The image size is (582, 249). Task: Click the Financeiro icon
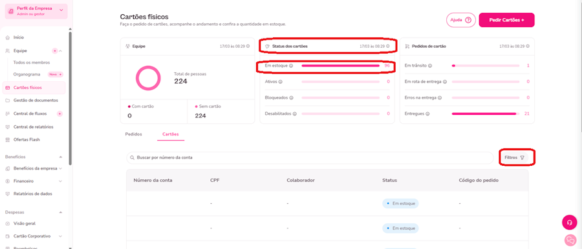[x=7, y=181]
